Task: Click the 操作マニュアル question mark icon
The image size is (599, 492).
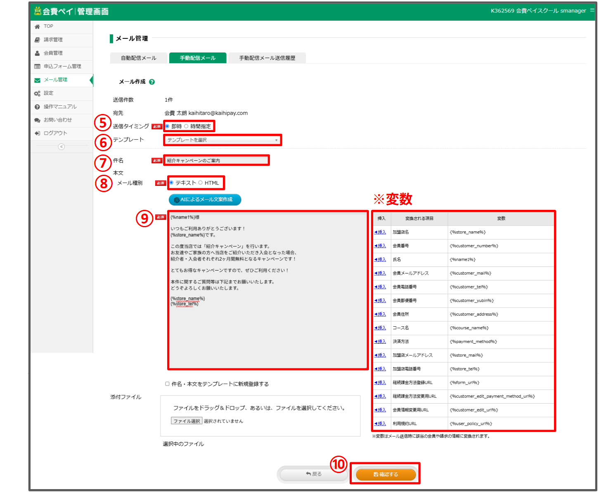Action: (x=37, y=107)
